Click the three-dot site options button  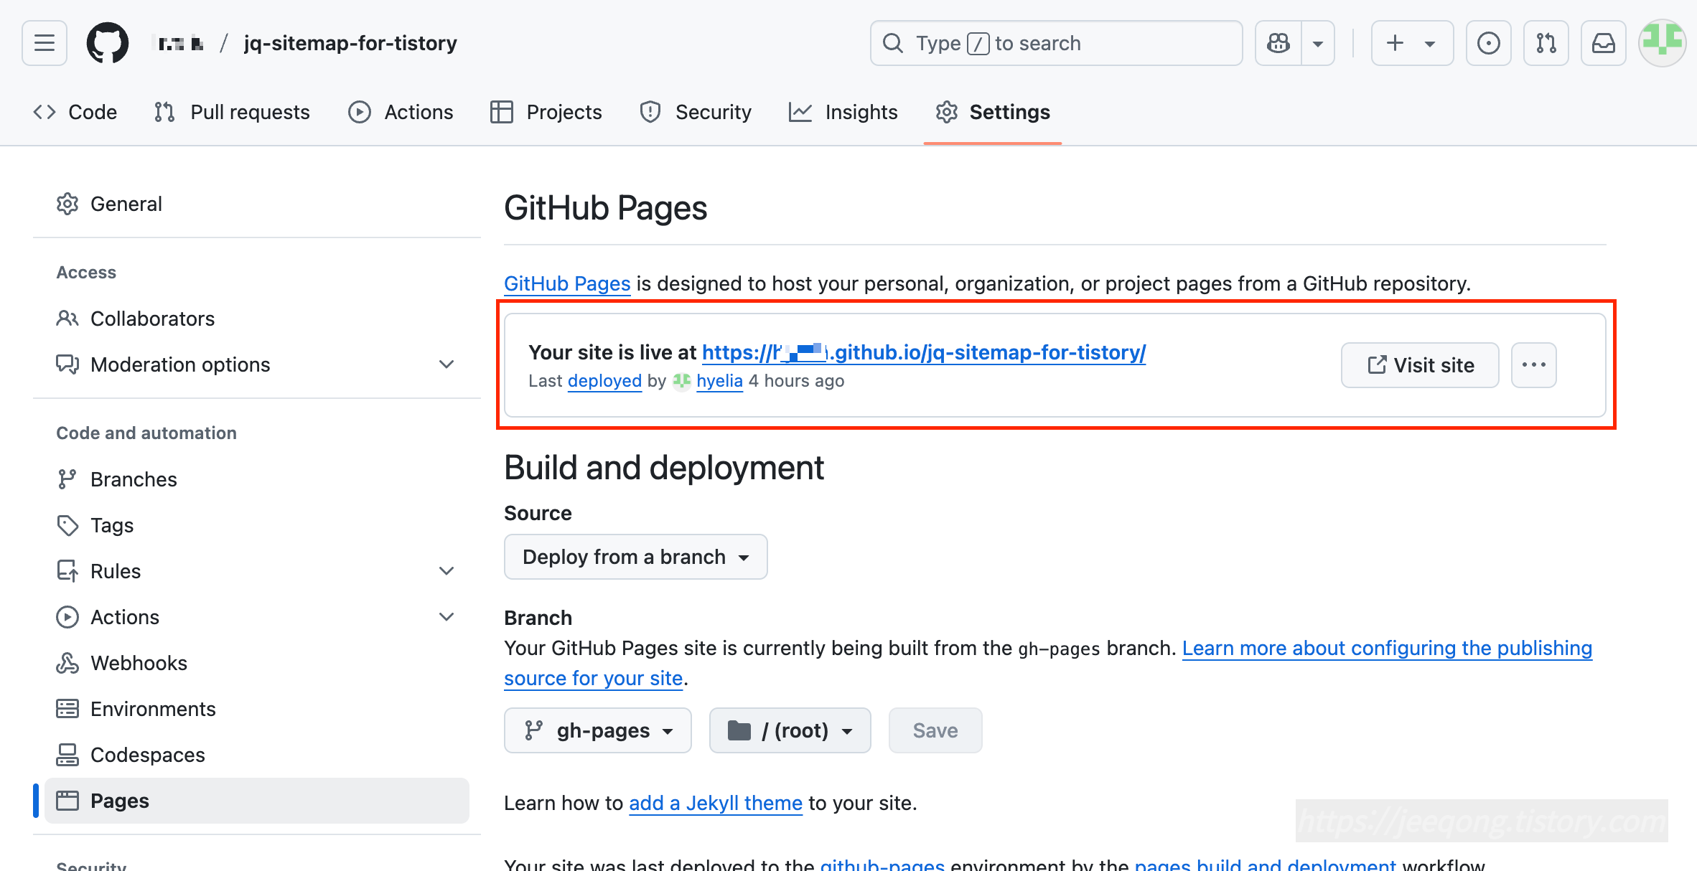[1533, 365]
